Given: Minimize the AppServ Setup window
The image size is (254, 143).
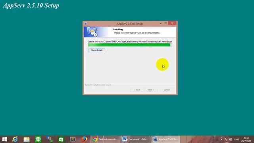Looking at the screenshot, I should 160,23.
